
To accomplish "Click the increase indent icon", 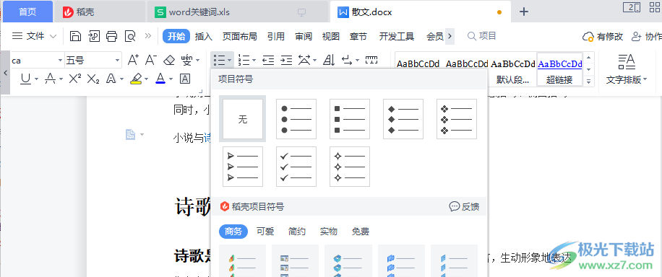I will pyautogui.click(x=287, y=61).
